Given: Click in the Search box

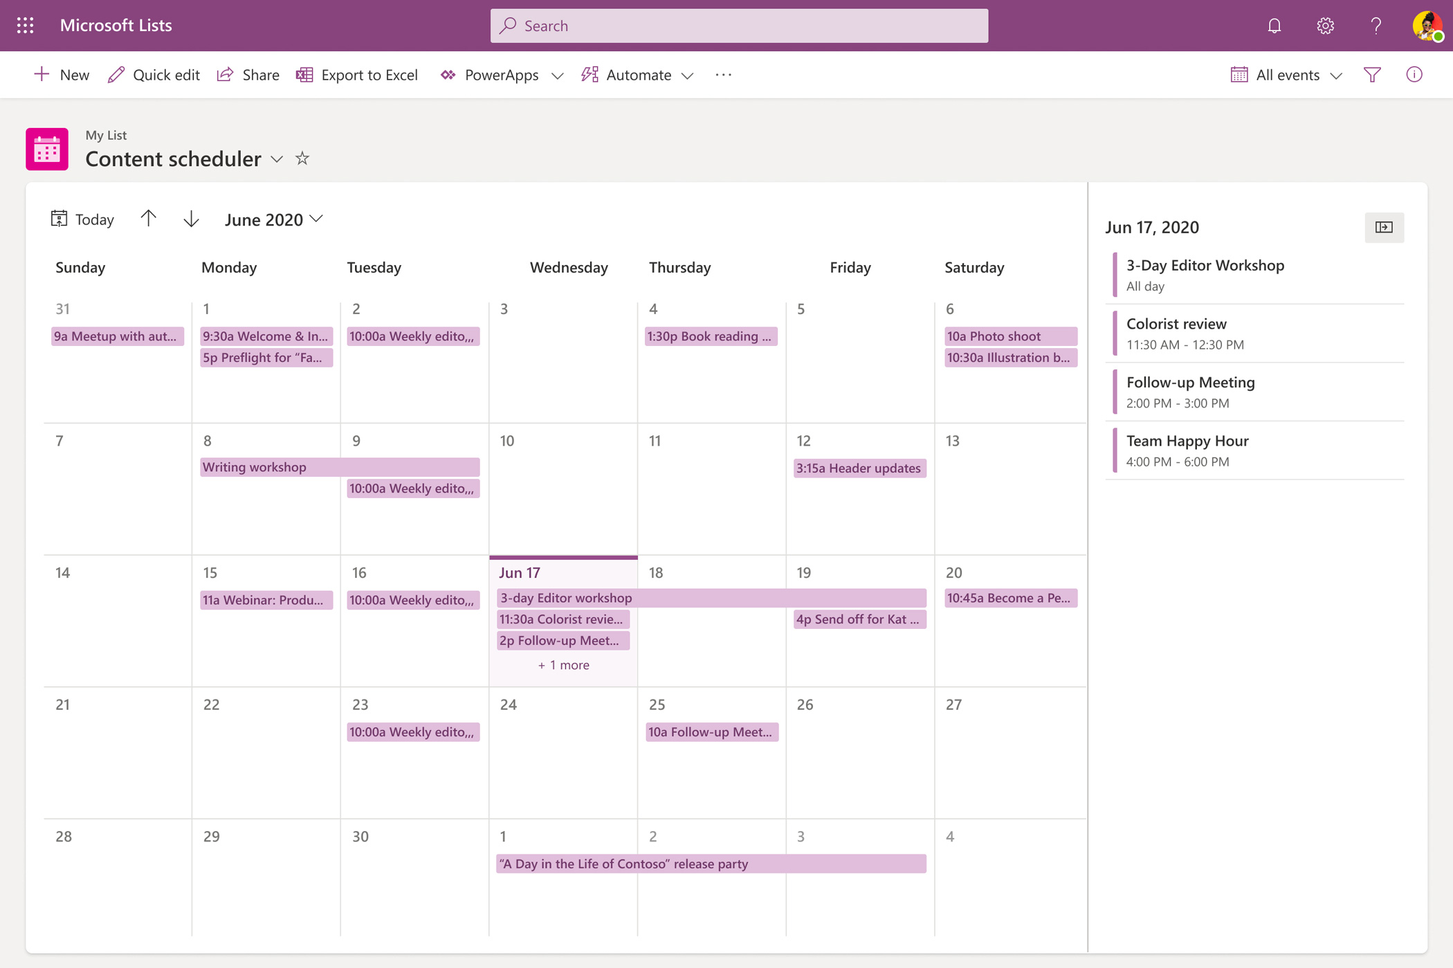Looking at the screenshot, I should point(739,26).
